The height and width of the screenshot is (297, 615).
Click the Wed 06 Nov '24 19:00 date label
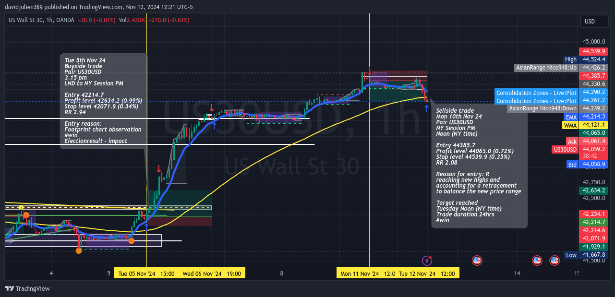coord(212,273)
